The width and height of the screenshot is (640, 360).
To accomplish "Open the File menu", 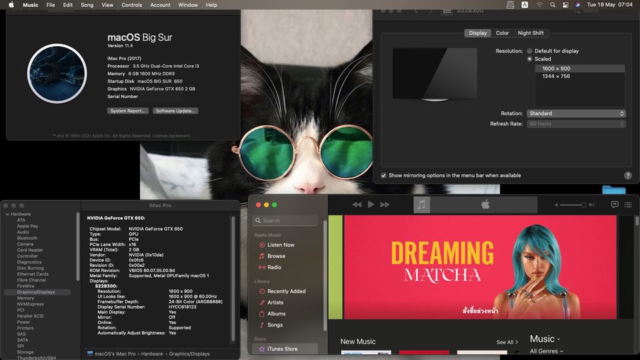I will [51, 5].
